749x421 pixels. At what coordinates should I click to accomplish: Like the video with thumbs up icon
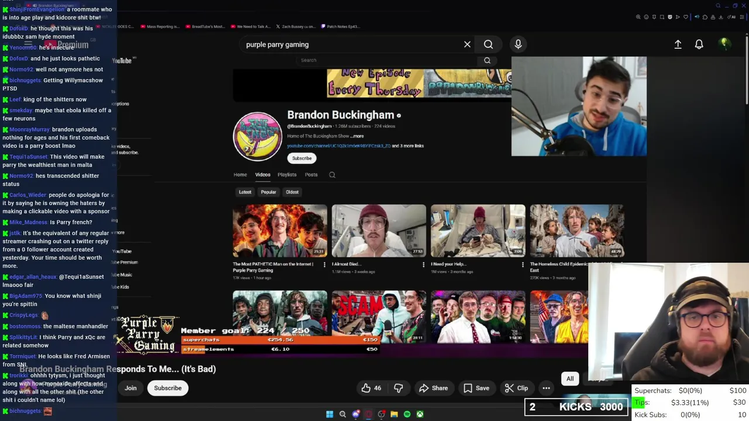(x=372, y=388)
